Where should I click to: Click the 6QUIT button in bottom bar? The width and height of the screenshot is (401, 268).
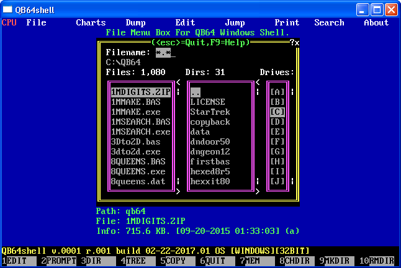(217, 261)
